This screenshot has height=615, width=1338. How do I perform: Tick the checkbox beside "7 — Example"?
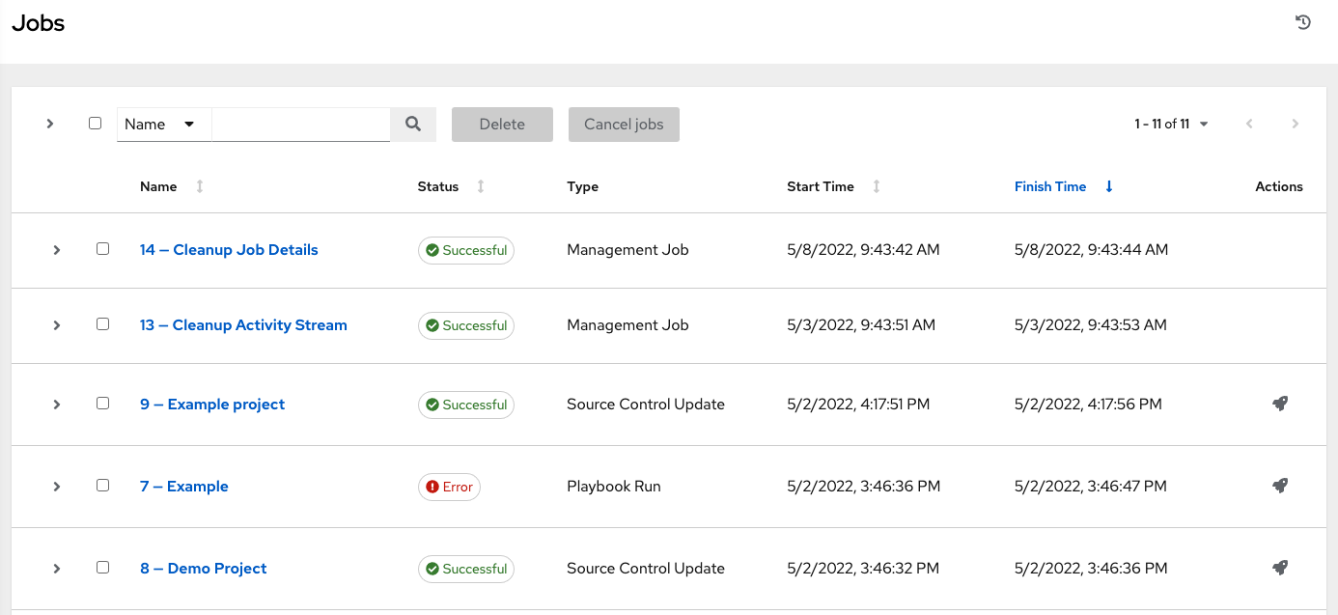tap(103, 485)
